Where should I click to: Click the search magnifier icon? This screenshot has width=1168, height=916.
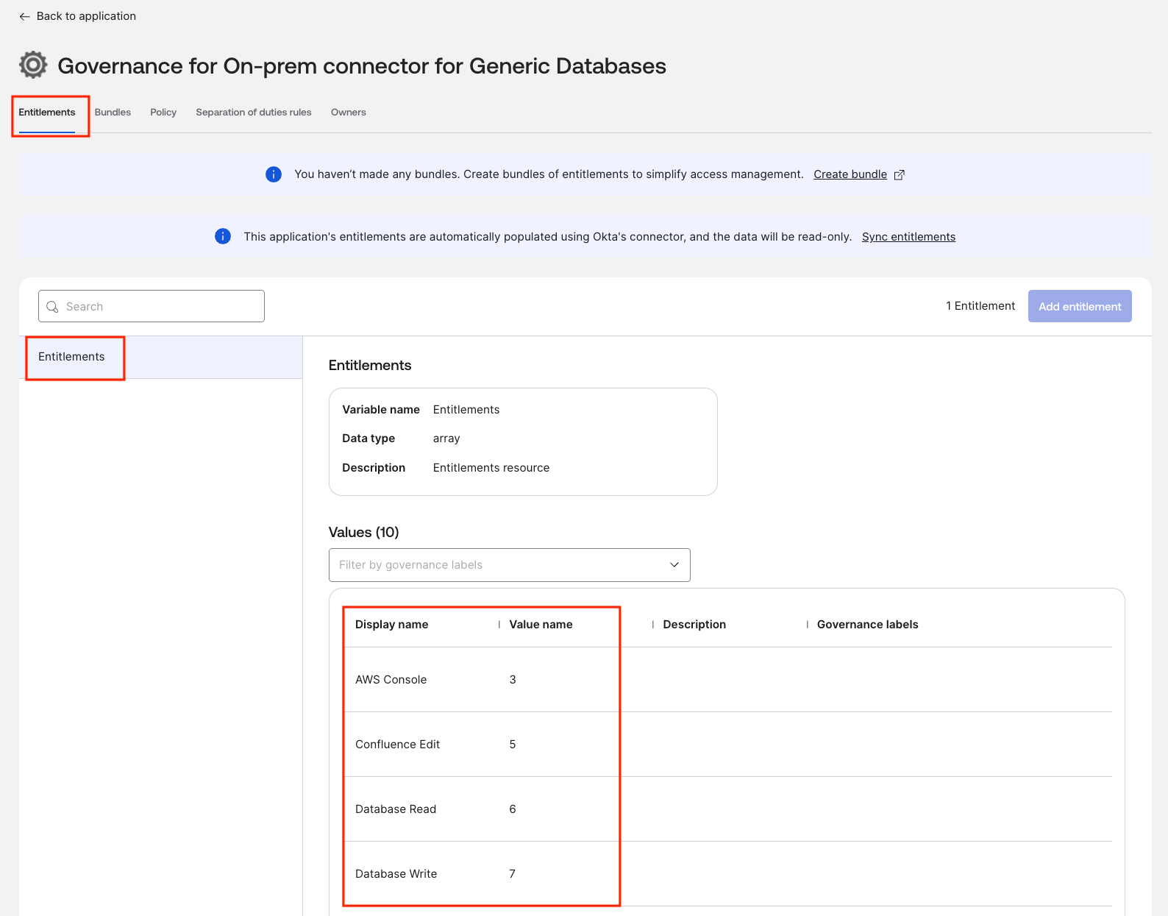coord(52,307)
